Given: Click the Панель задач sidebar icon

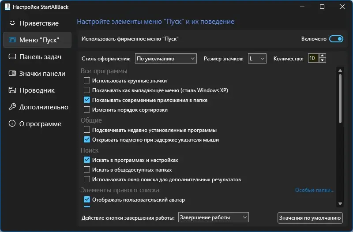Looking at the screenshot, I should click(12, 57).
